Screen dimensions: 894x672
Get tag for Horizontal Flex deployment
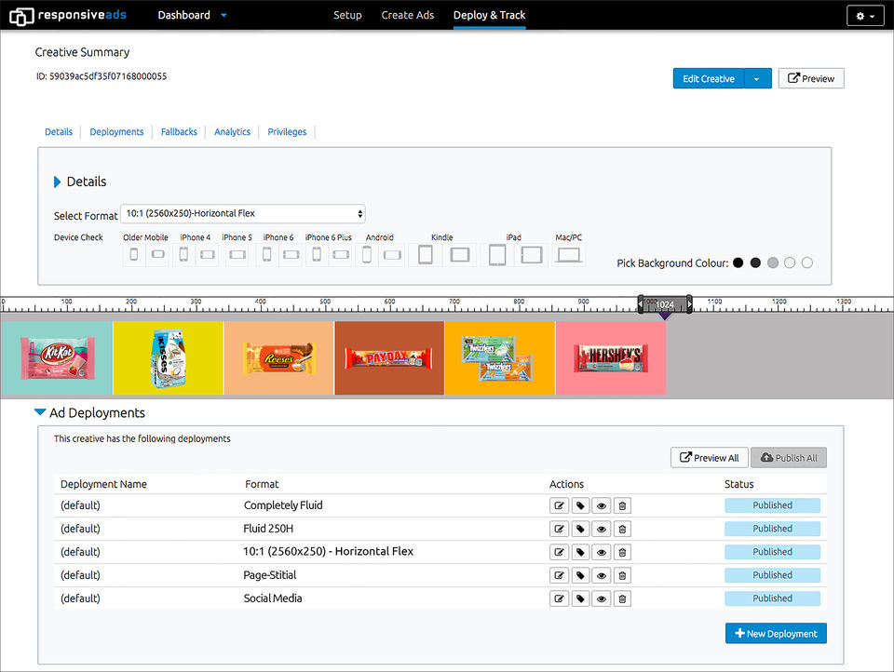(580, 552)
